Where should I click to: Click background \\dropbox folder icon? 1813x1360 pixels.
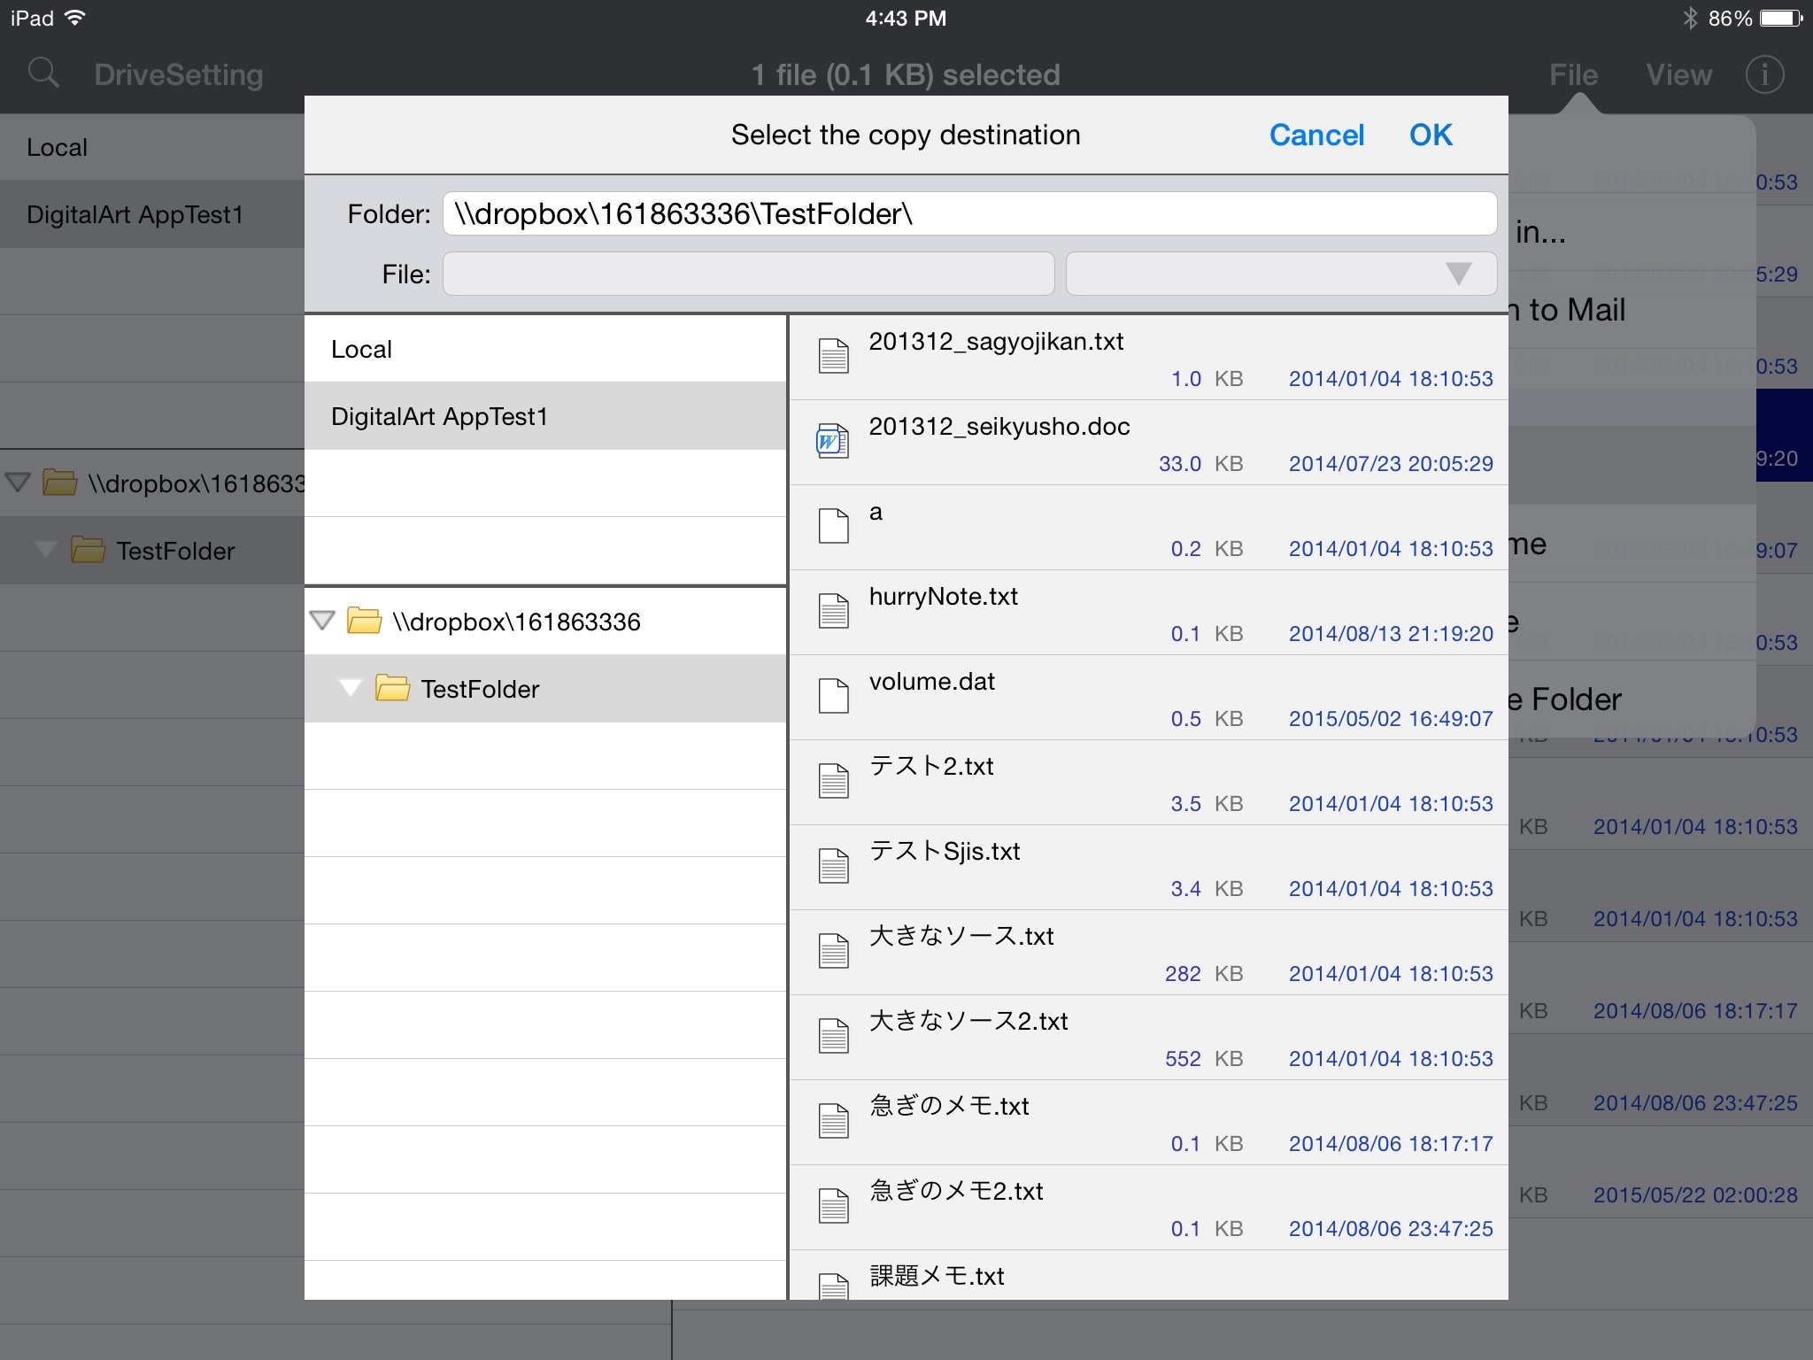59,483
